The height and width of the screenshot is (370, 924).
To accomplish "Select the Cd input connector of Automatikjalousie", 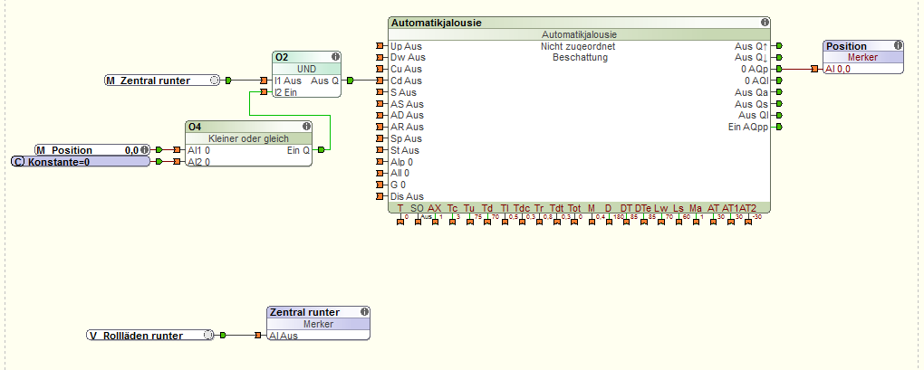I will [380, 81].
